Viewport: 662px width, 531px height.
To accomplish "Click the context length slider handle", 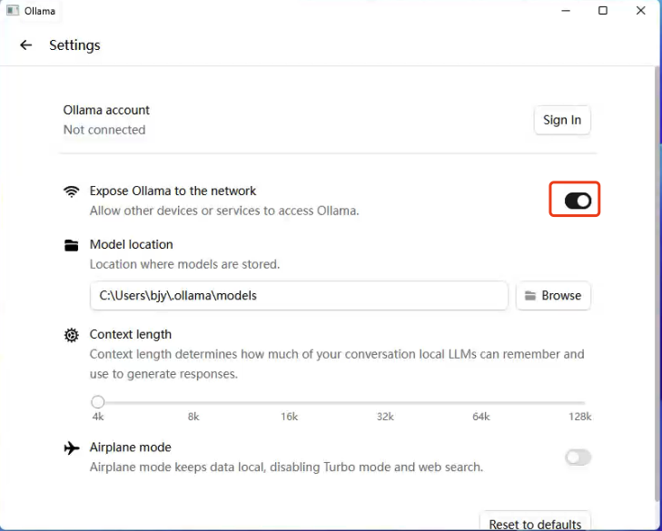I will (98, 402).
